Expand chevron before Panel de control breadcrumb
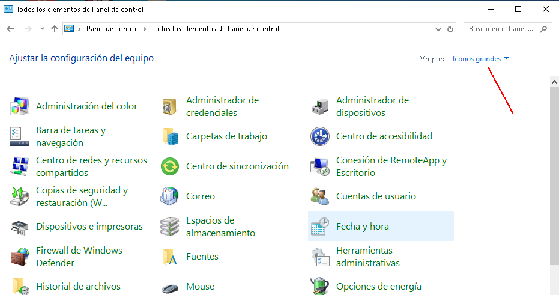Viewport: 559px width, 295px height. [79, 29]
